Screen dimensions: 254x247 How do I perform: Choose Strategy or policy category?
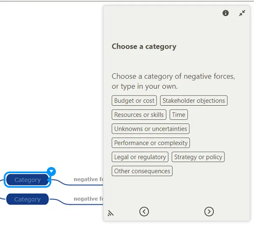(198, 157)
